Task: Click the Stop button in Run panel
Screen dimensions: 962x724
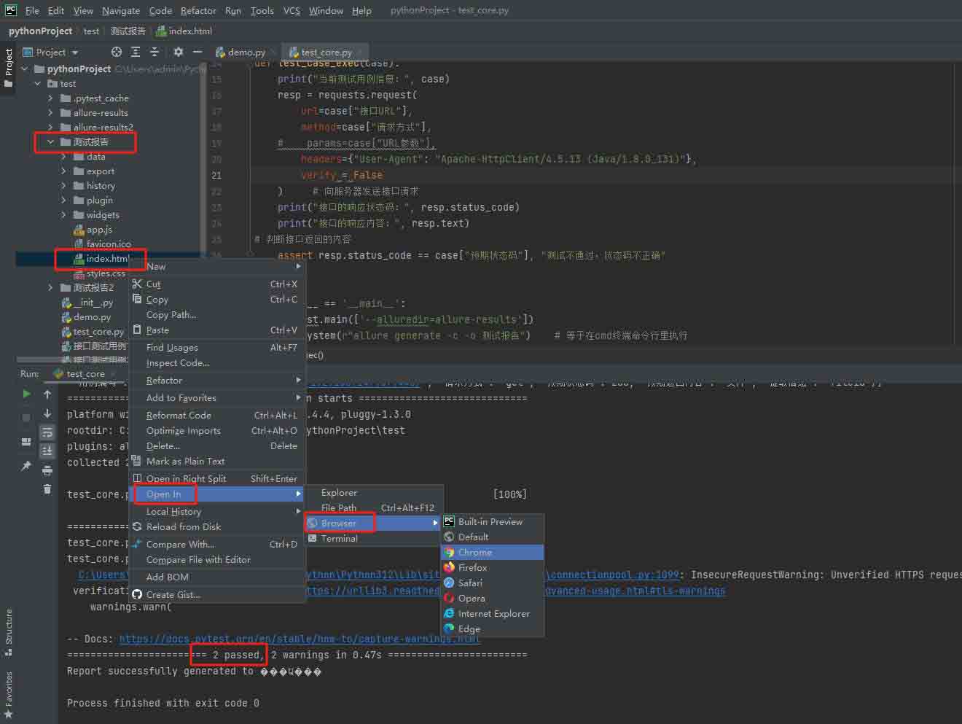Action: coord(26,418)
